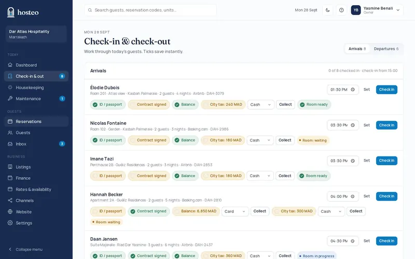Open Cash payment dropdown for Nicolas Fontaine
The image size is (415, 259).
(260, 140)
